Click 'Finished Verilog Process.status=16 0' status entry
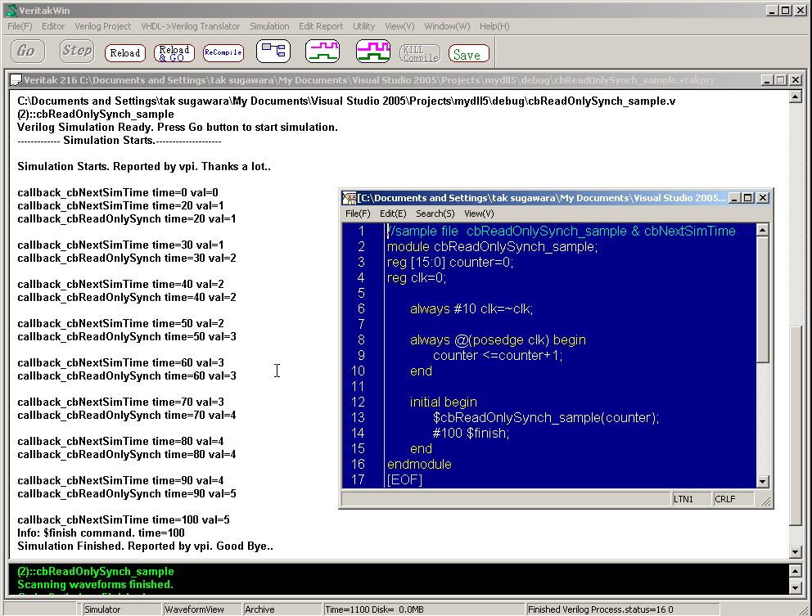The height and width of the screenshot is (616, 812). [x=622, y=609]
